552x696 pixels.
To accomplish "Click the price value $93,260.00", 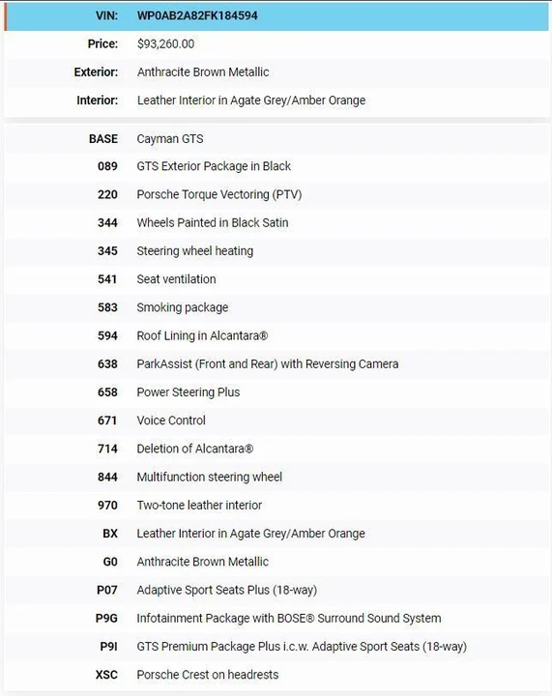I will coord(165,43).
